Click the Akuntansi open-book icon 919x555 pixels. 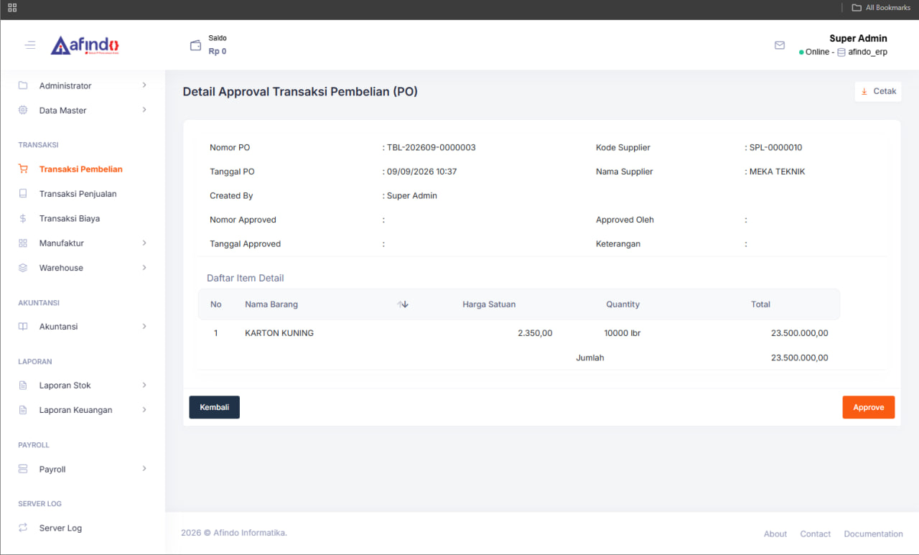23,327
